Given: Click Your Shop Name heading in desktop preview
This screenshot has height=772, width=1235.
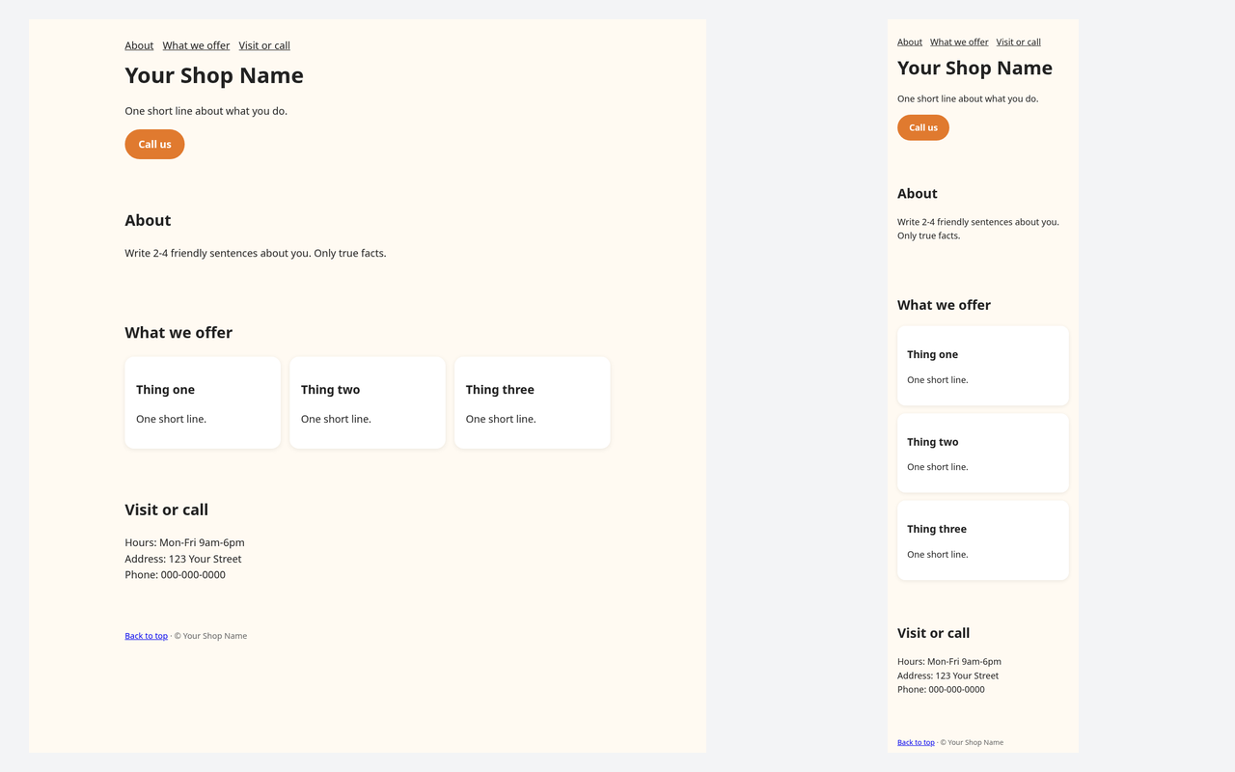Looking at the screenshot, I should (214, 75).
